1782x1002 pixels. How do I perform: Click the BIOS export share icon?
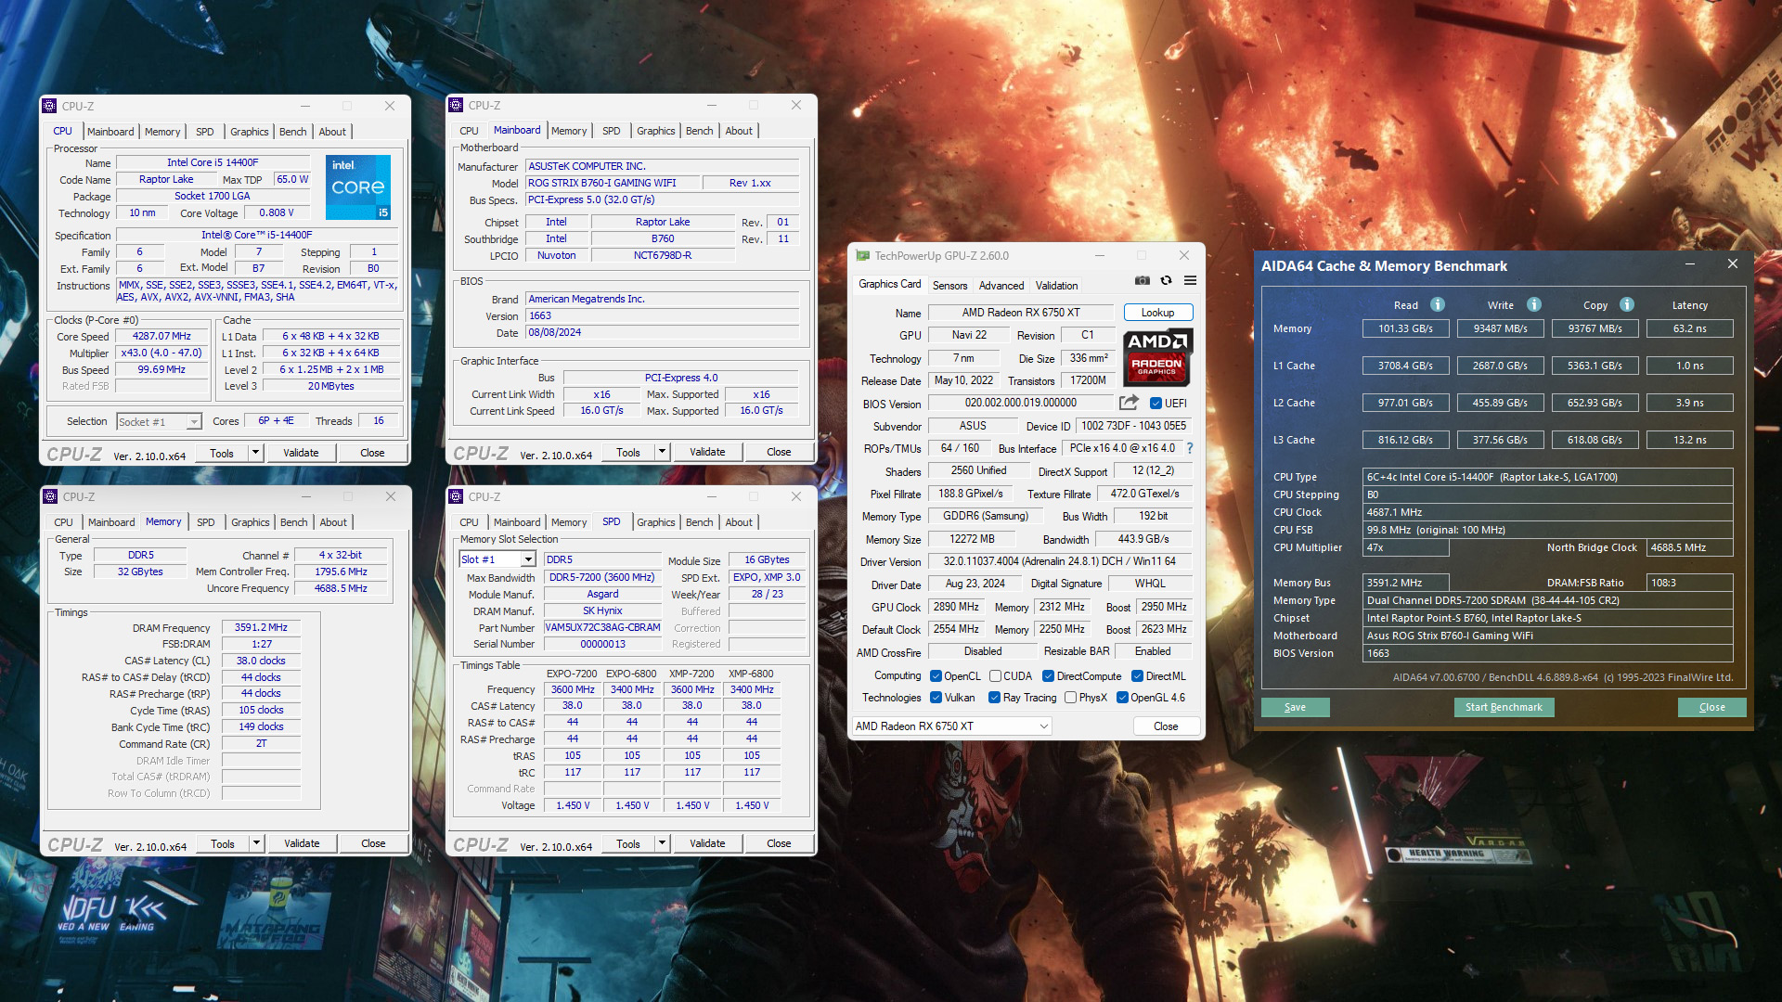[1129, 403]
